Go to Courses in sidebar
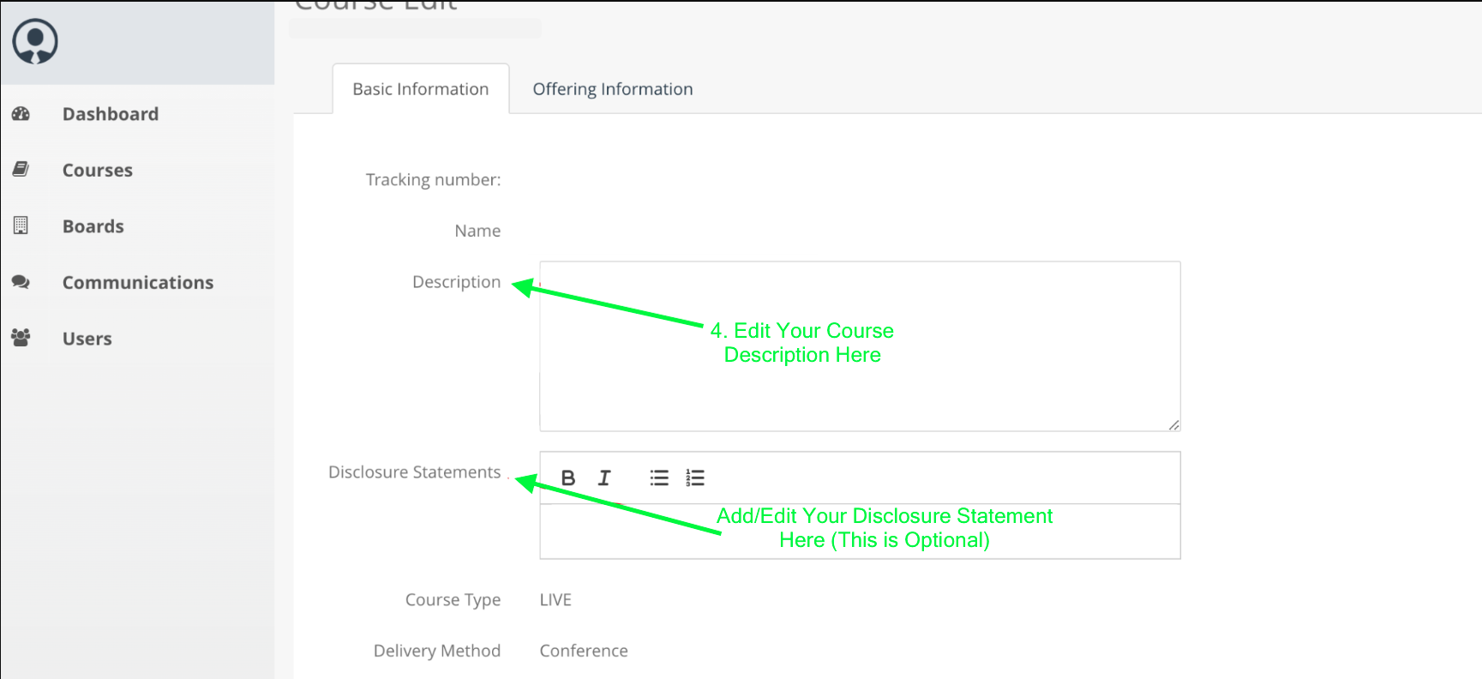Screen dimensions: 1482x679 tap(98, 170)
